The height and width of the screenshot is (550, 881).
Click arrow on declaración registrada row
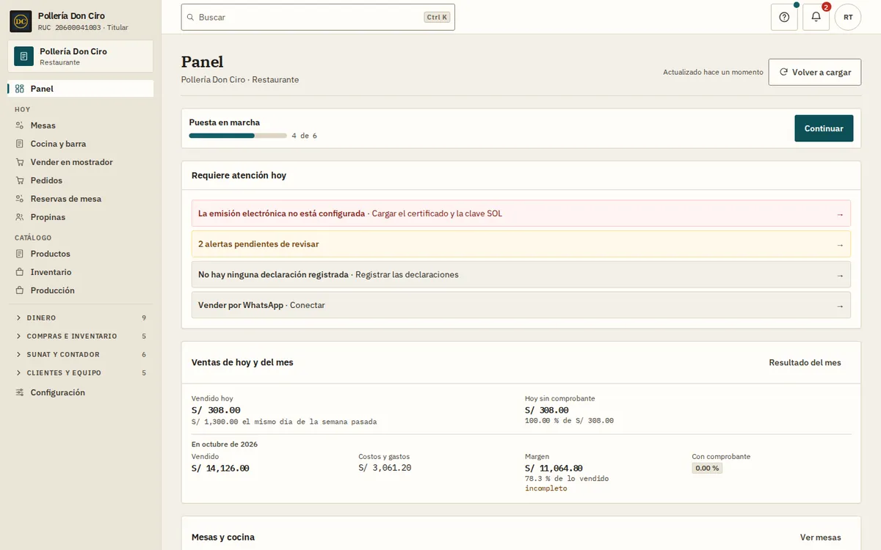pyautogui.click(x=840, y=275)
